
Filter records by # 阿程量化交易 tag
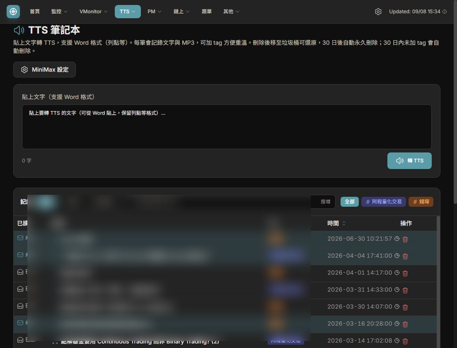tap(384, 202)
